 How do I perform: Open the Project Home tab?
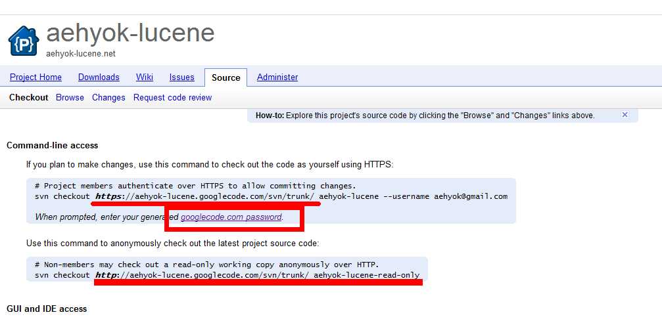click(x=36, y=77)
